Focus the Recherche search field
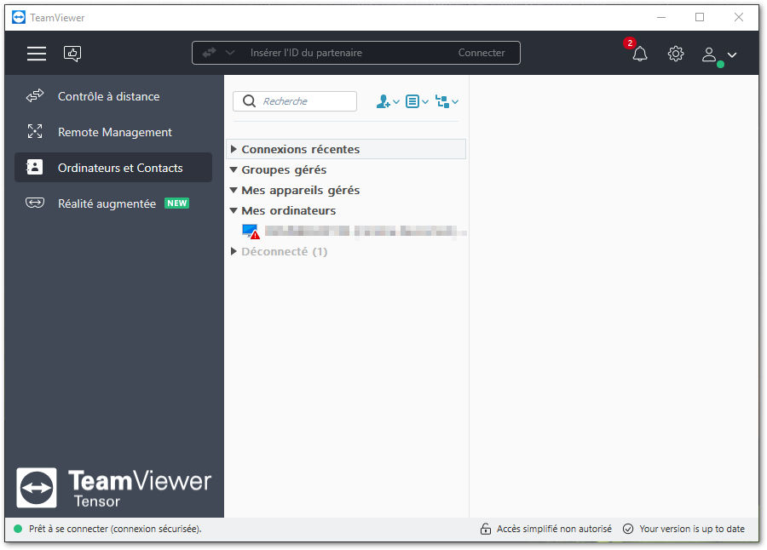Viewport: 767px width, 550px height. tap(295, 101)
